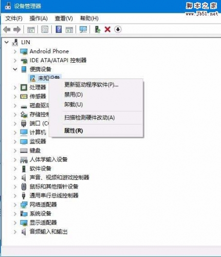Expand the Android Phone node
Image resolution: width=221 pixels, height=257 pixels.
coord(15,51)
